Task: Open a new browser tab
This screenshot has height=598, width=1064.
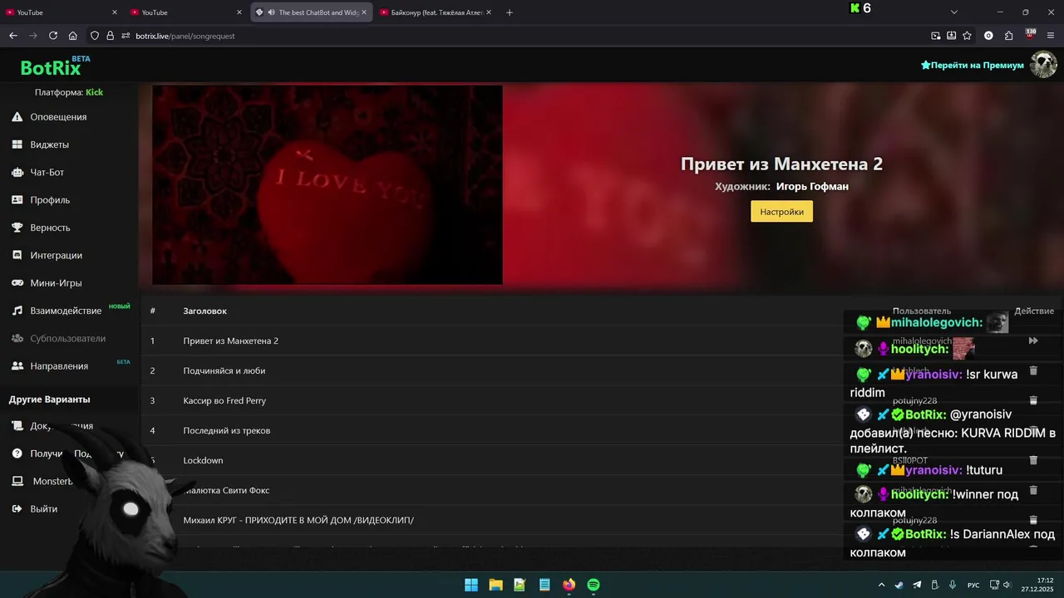Action: (x=510, y=12)
